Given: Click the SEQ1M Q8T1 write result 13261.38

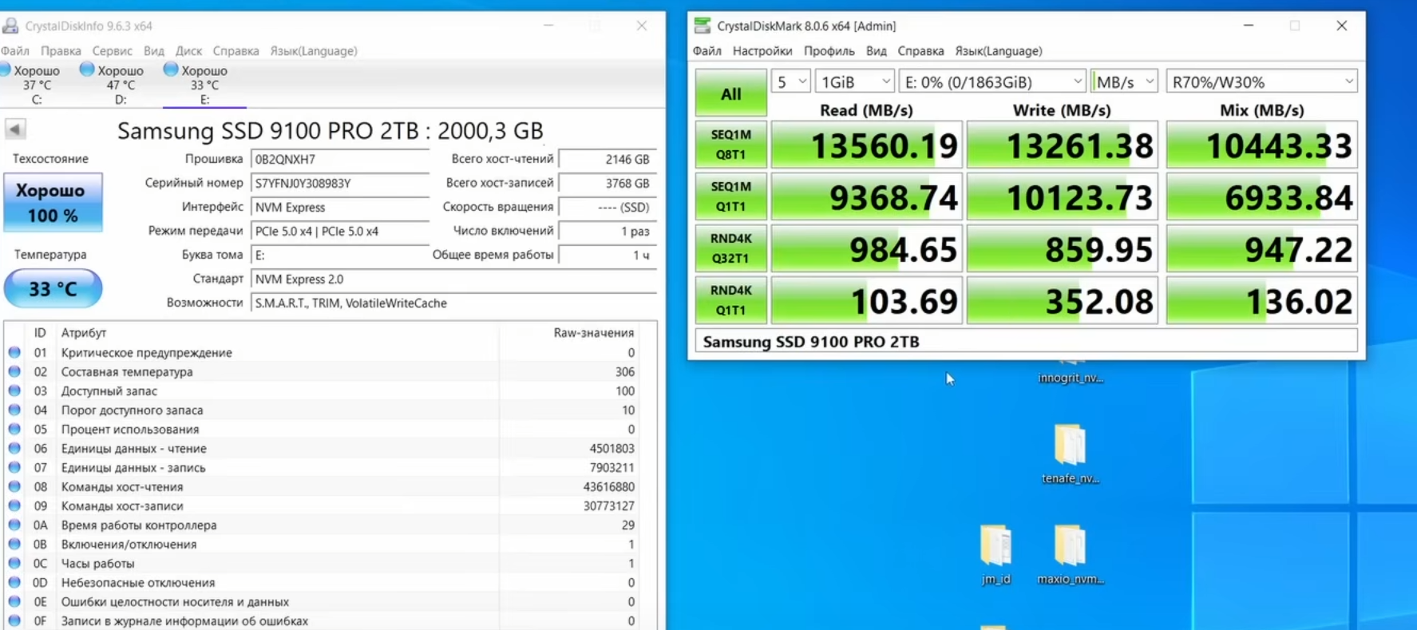Looking at the screenshot, I should point(1062,145).
